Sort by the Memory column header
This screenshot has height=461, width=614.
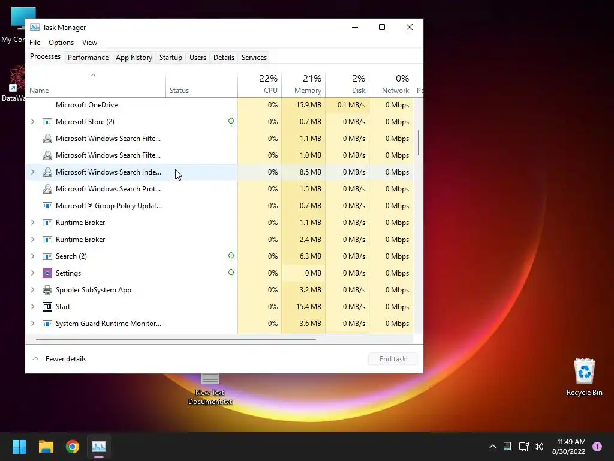pos(303,84)
